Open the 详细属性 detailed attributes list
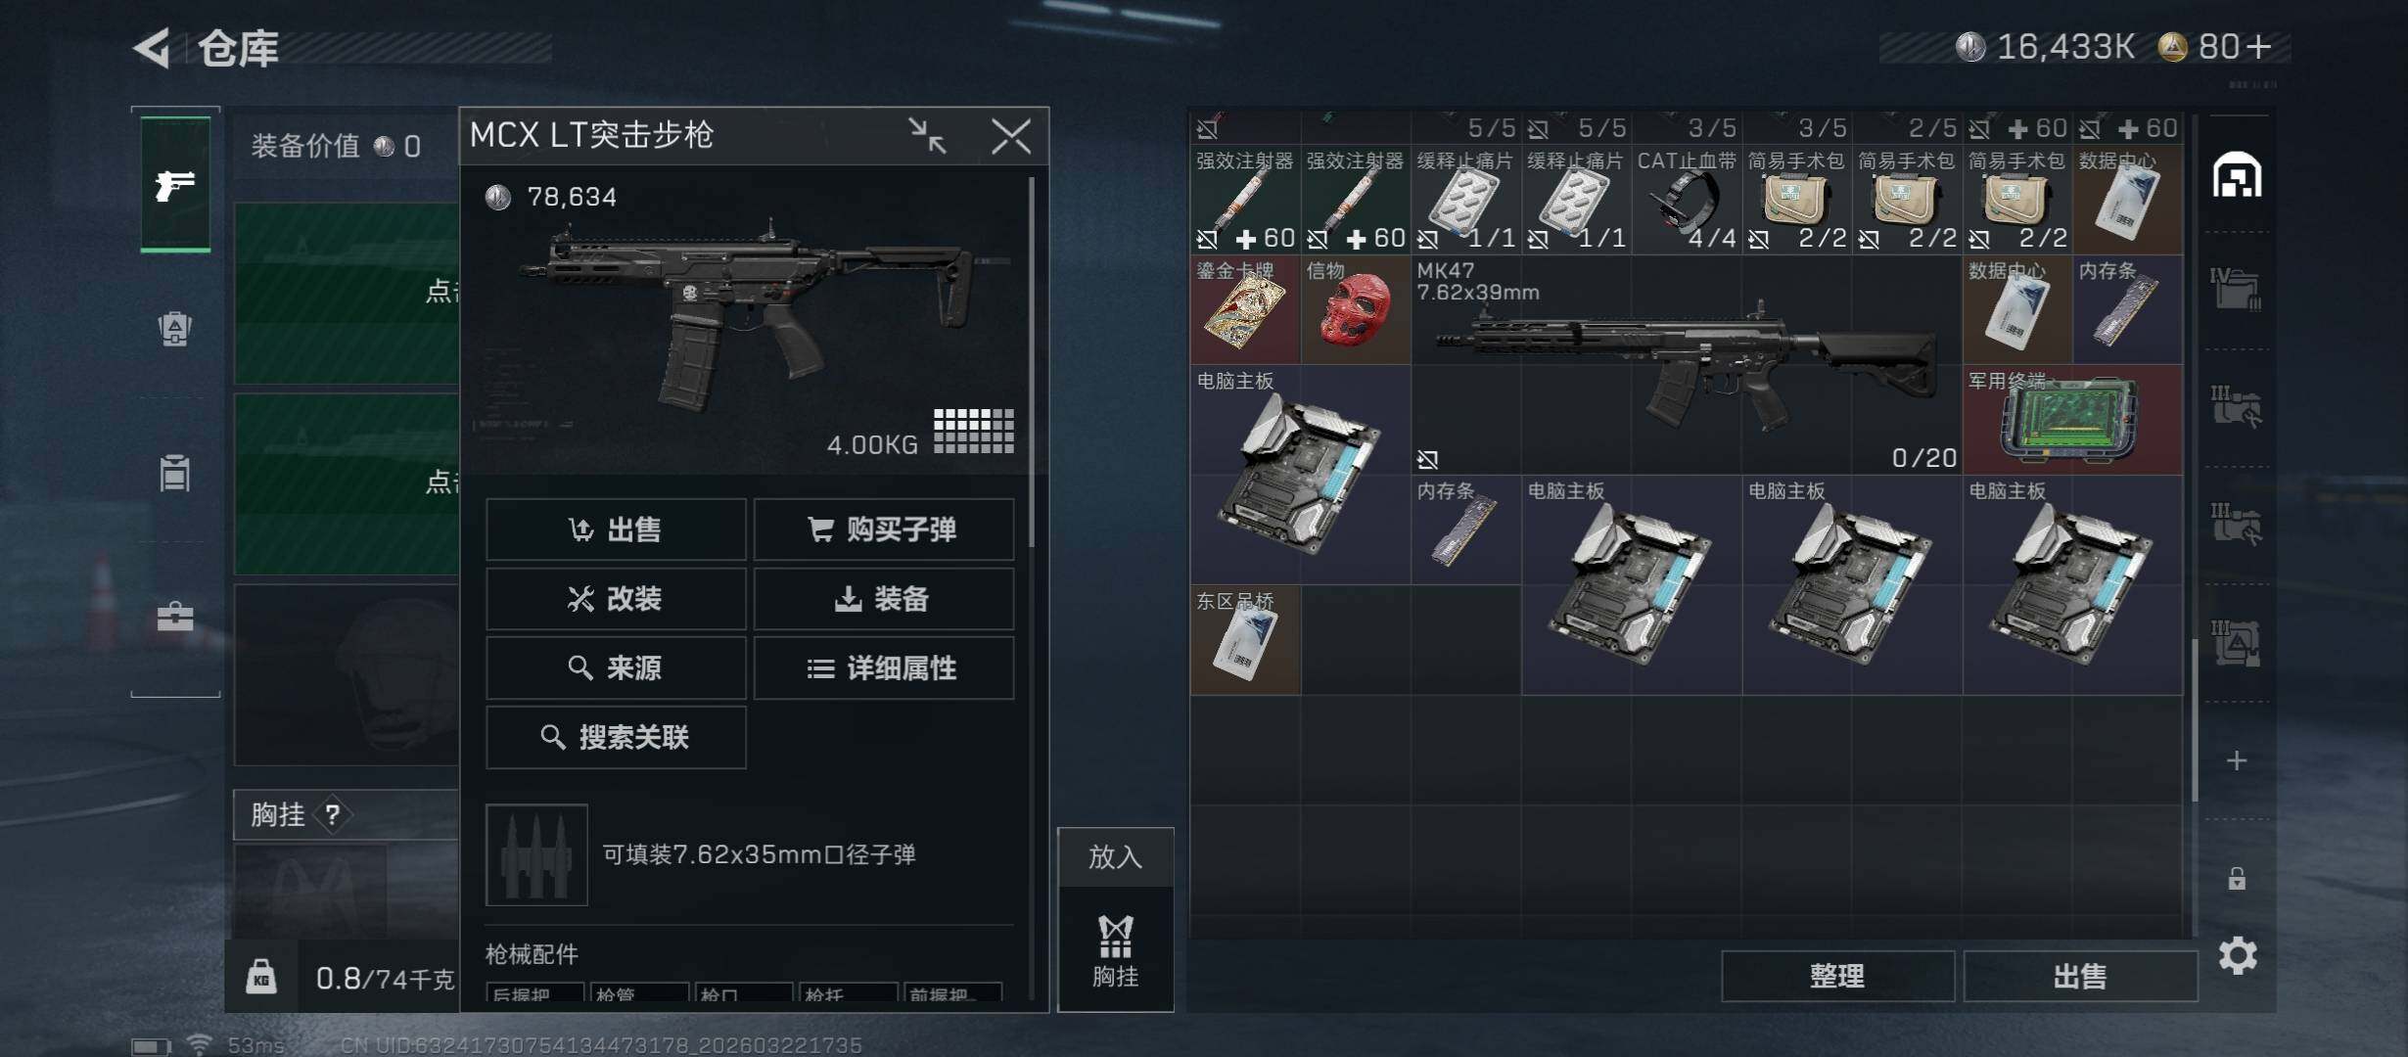Image resolution: width=2408 pixels, height=1057 pixels. click(x=884, y=668)
